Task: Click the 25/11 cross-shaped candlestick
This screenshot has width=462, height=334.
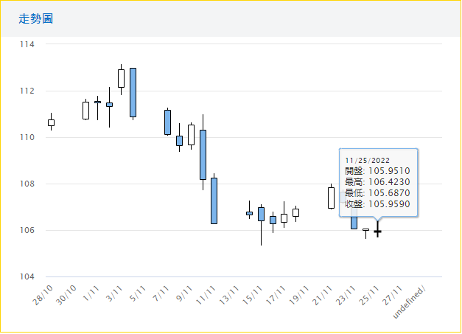Action: (377, 232)
